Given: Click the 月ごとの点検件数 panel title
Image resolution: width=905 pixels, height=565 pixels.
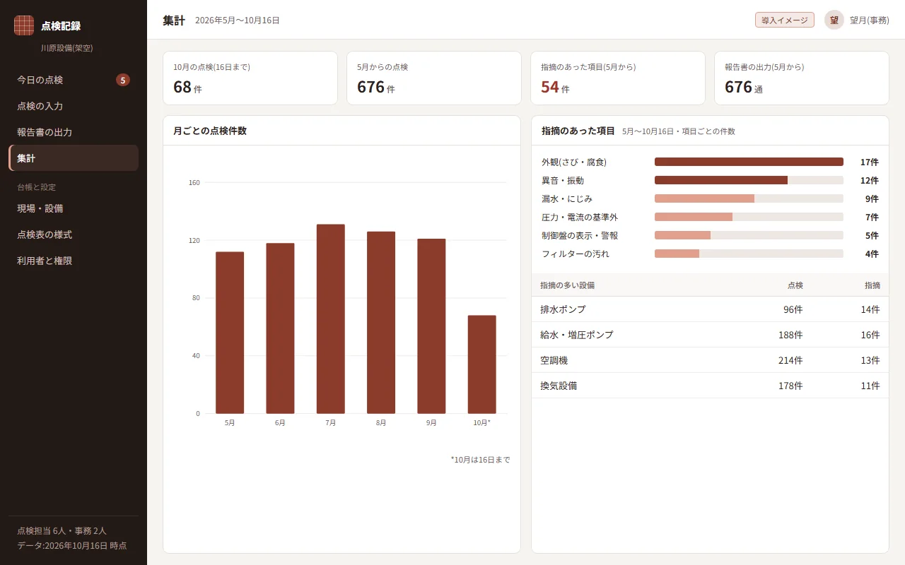Looking at the screenshot, I should coord(210,131).
